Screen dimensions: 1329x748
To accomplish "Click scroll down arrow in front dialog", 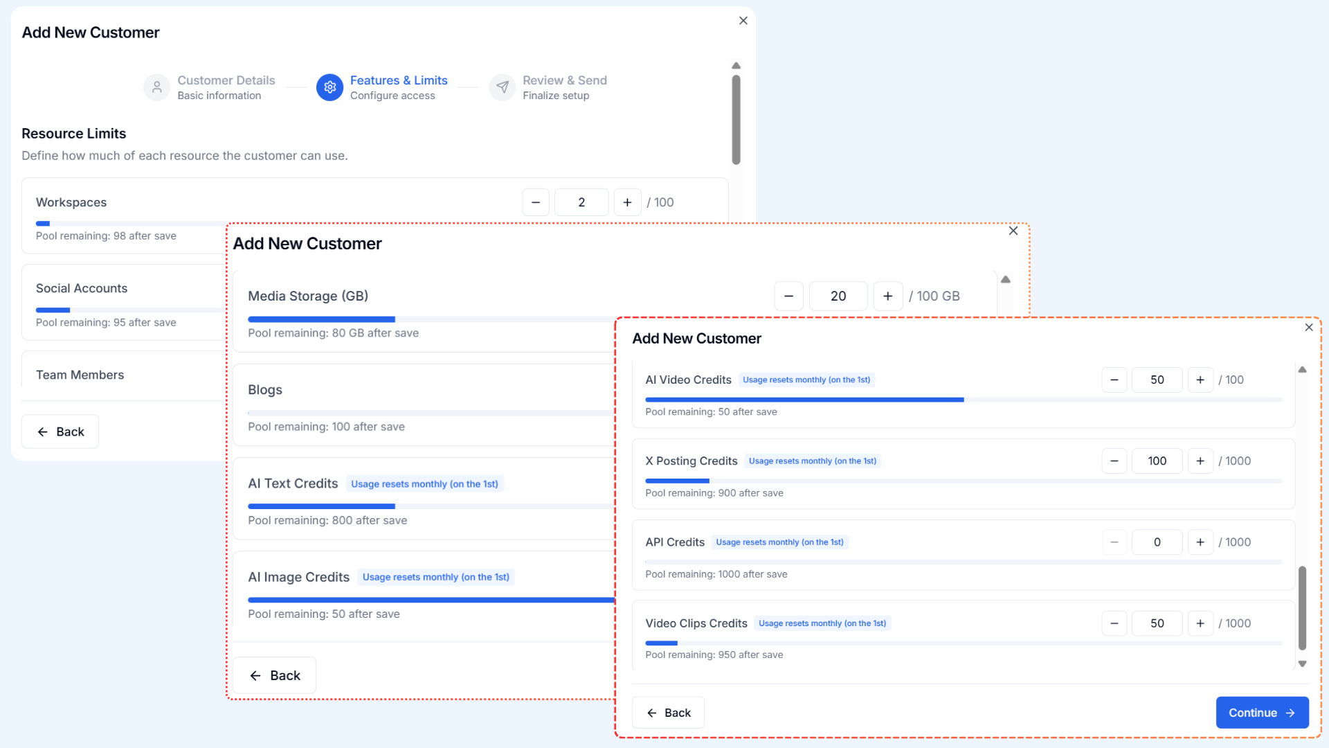I will [x=1302, y=664].
